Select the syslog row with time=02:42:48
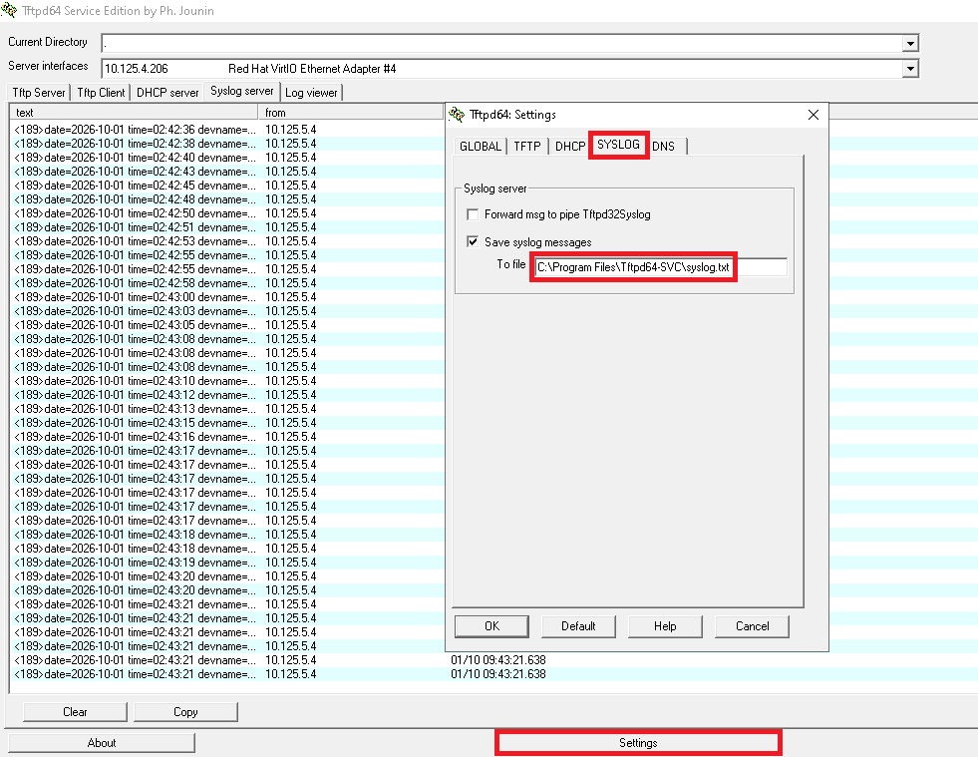This screenshot has width=978, height=757. point(227,199)
